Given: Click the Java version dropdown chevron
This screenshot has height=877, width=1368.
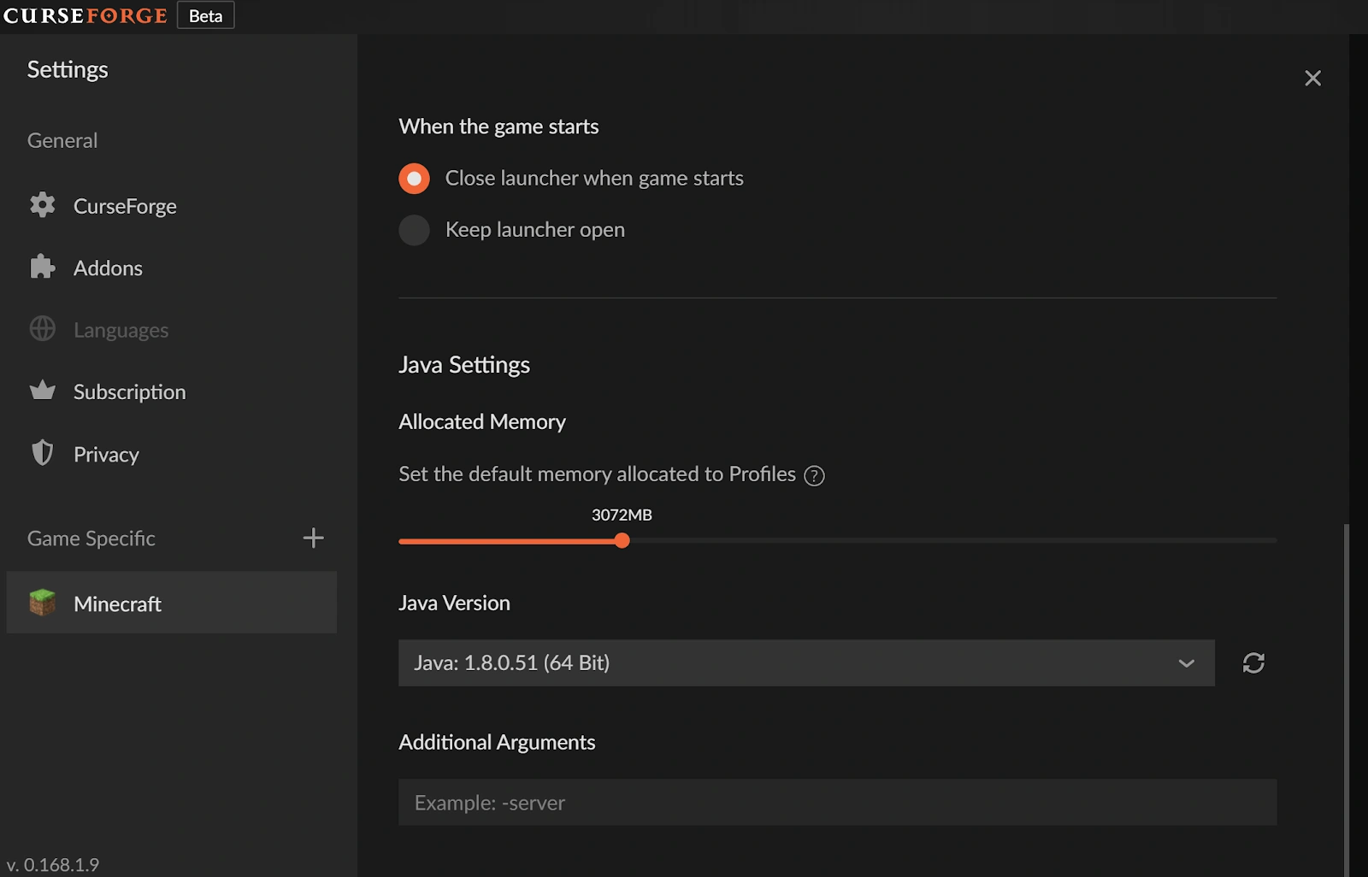Looking at the screenshot, I should pos(1186,663).
